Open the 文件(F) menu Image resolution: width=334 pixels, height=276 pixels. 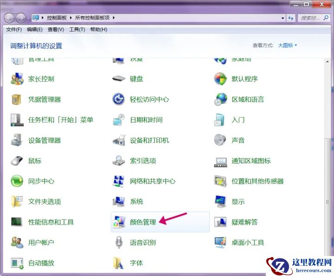coord(14,30)
